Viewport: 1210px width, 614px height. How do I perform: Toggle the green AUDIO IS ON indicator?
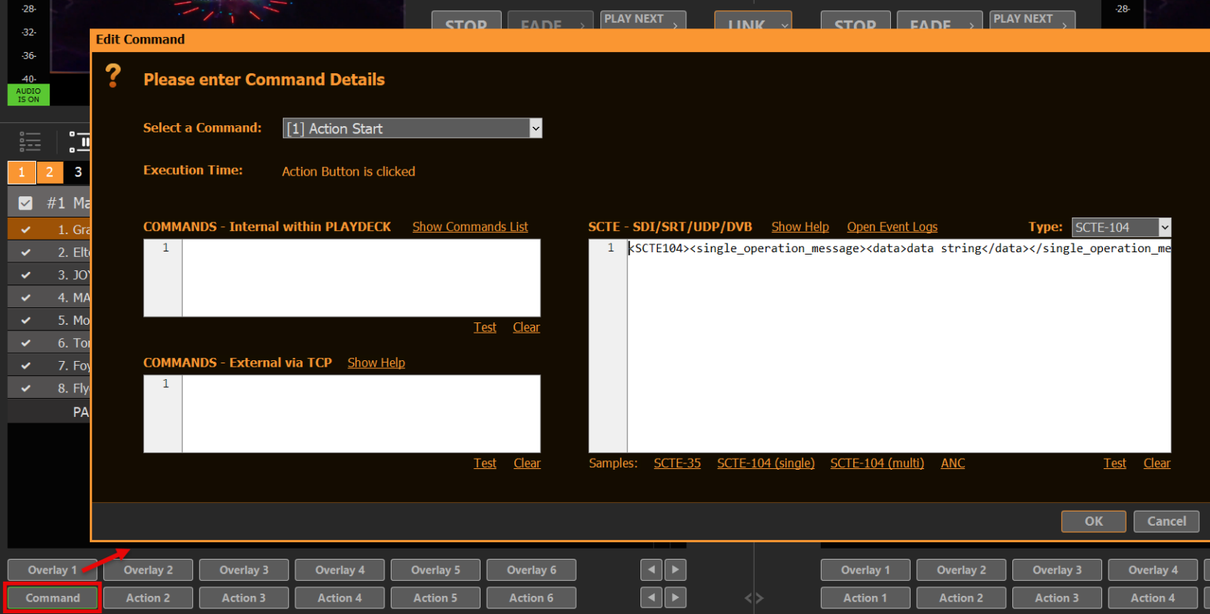[28, 93]
